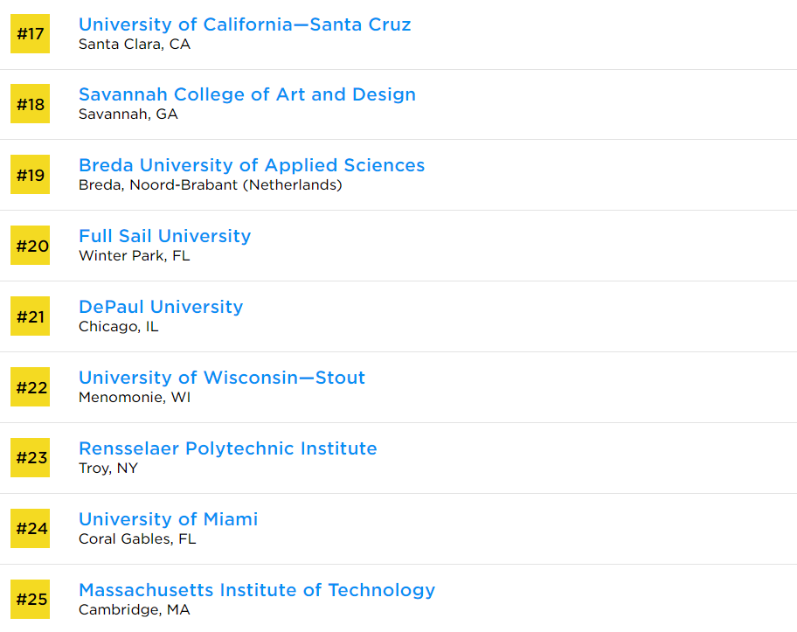Click the #21 rank badge
Viewport: 797px width, 632px height.
pos(30,316)
